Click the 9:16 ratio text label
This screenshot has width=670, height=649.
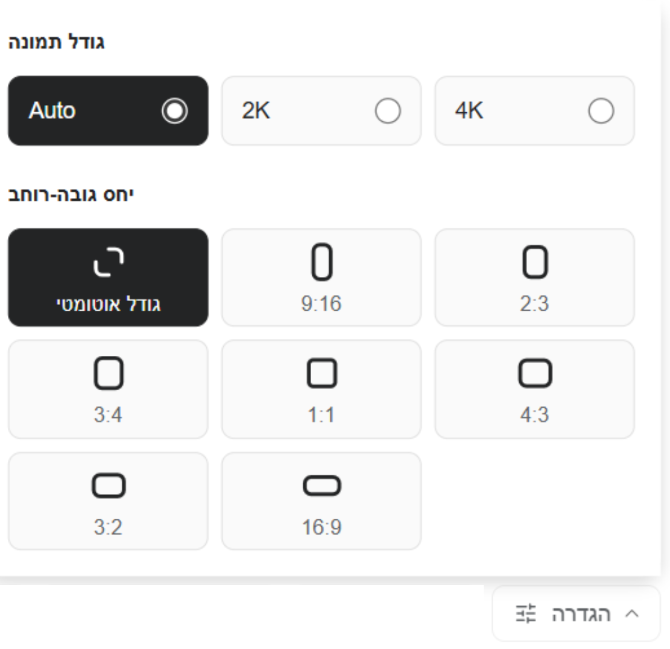click(x=321, y=303)
